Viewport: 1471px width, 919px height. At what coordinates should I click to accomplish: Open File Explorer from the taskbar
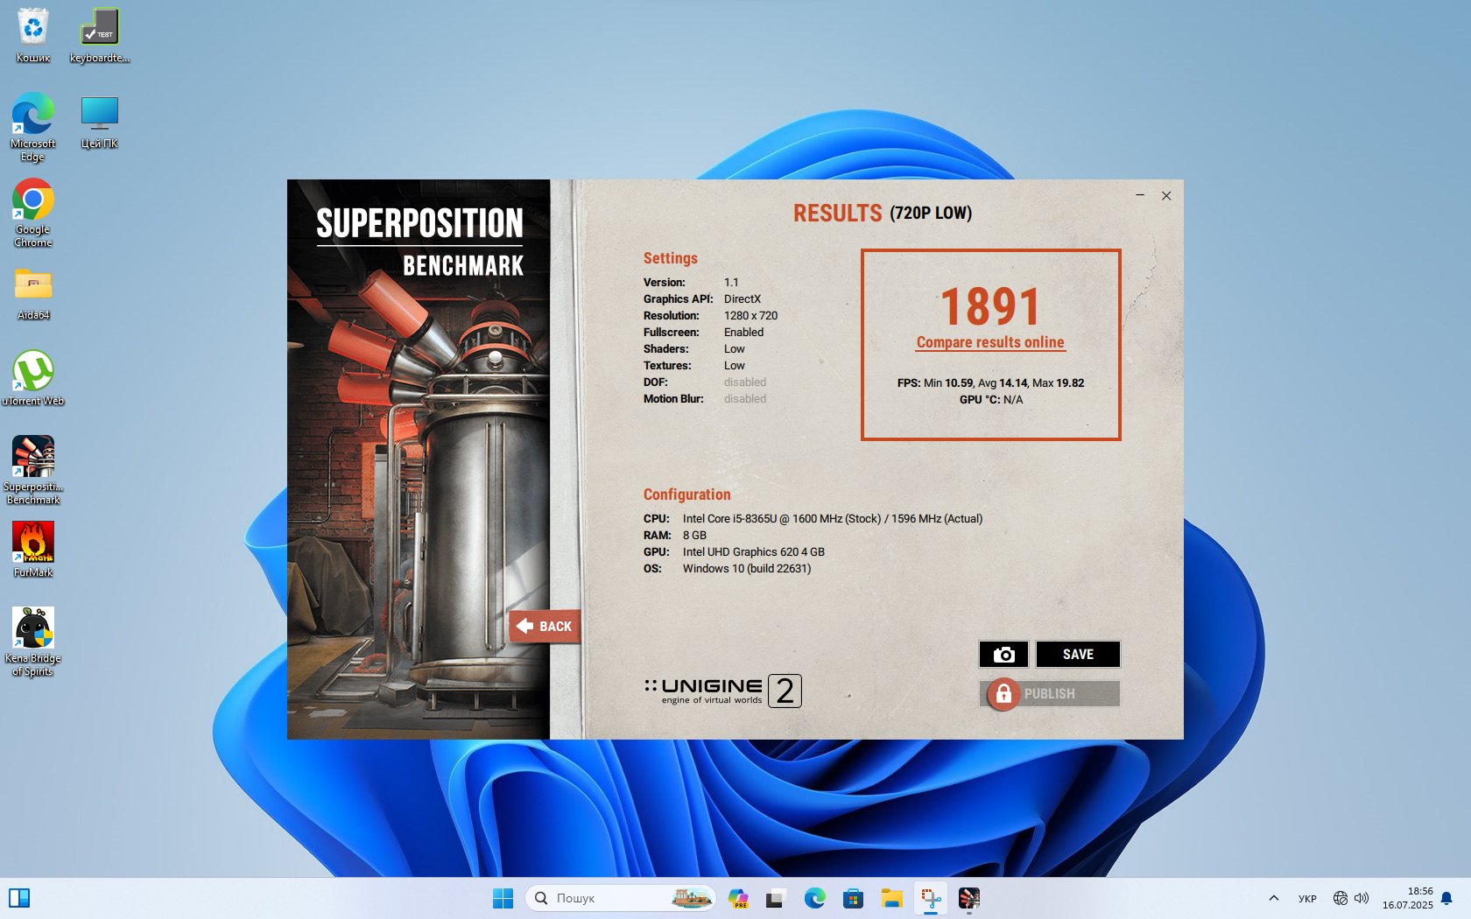pos(891,898)
